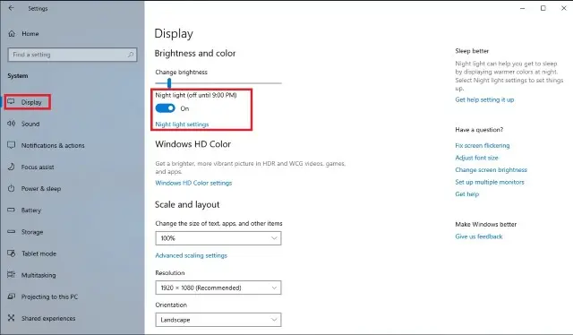Image resolution: width=573 pixels, height=335 pixels.
Task: Toggle the Night light switch off
Action: (165, 108)
